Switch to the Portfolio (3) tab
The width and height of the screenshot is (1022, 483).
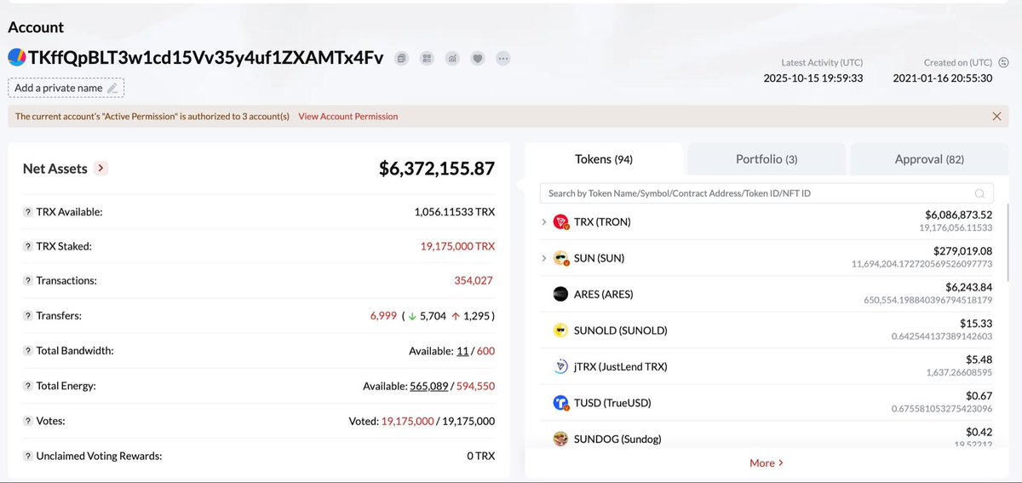click(x=766, y=159)
